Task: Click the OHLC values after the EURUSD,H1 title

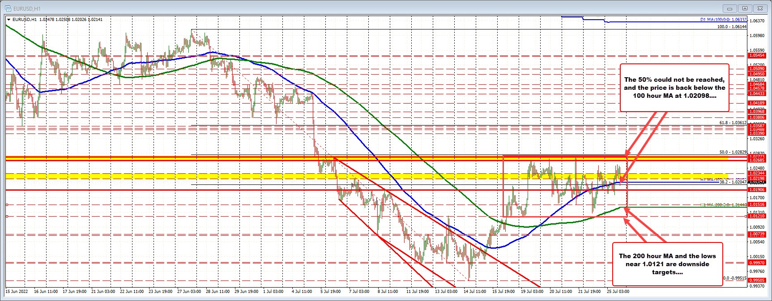Action: 71,20
